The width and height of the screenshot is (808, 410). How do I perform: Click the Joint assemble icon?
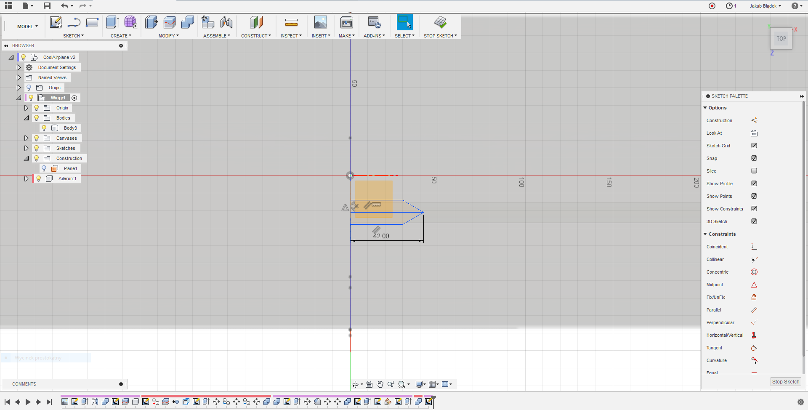click(226, 22)
